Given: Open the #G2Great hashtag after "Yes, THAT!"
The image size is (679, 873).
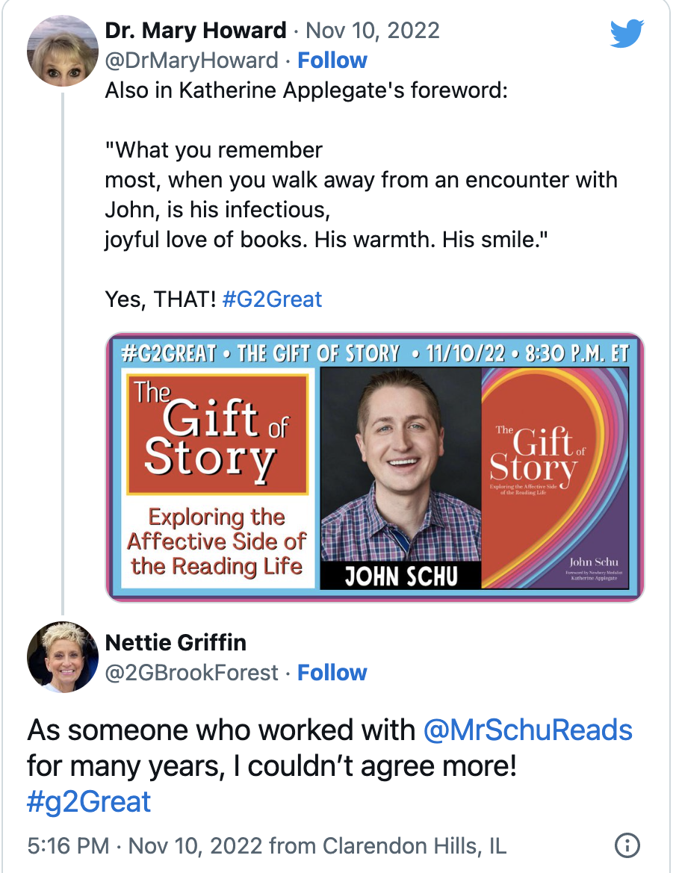Looking at the screenshot, I should [272, 299].
